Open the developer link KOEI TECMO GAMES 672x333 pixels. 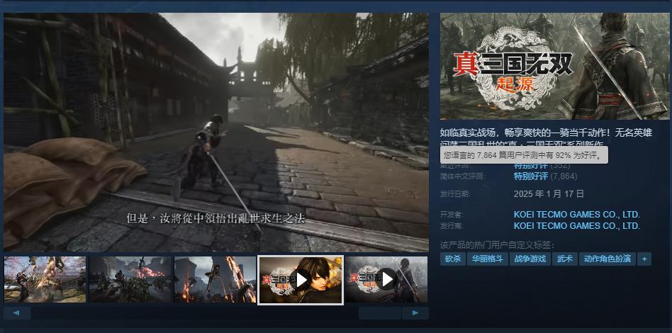(576, 214)
